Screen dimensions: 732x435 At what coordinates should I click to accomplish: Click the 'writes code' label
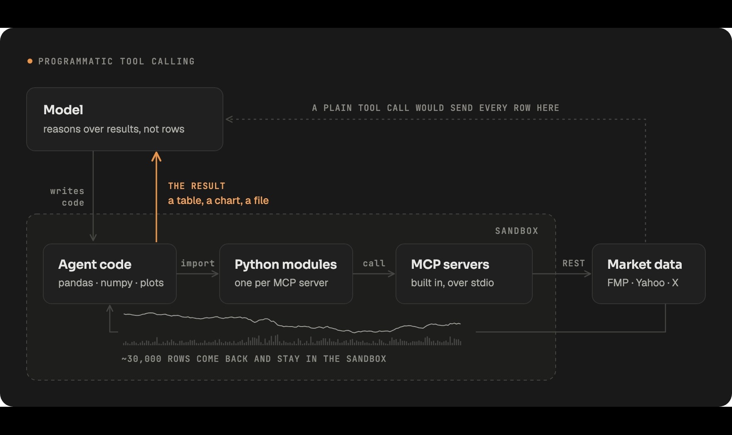[67, 197]
